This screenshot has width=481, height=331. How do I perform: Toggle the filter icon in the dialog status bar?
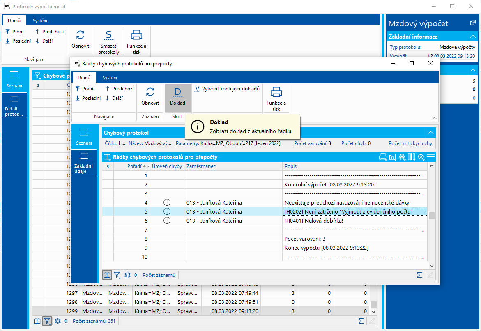[x=117, y=275]
